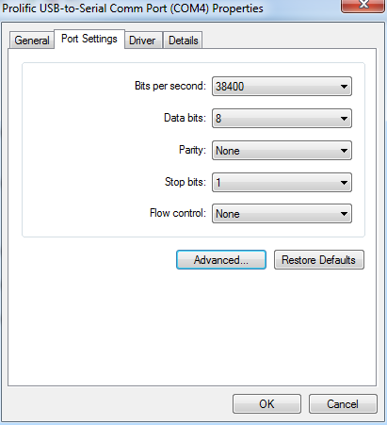Screen dimensions: 387x425
Task: Click the arrow on Stop bits field
Action: pyautogui.click(x=344, y=182)
